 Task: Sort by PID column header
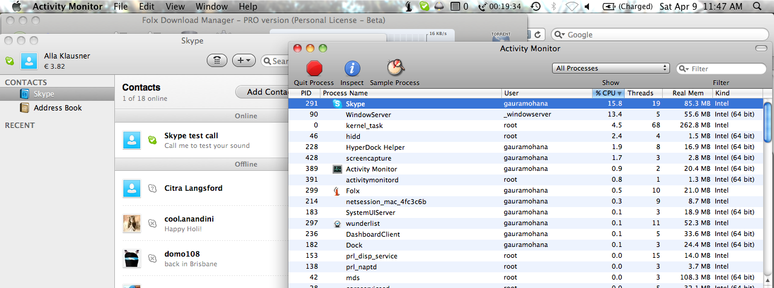click(x=304, y=93)
